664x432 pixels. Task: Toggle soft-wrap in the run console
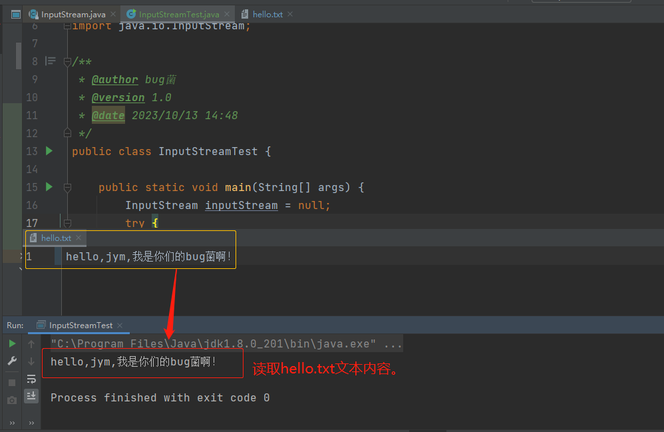[x=31, y=379]
